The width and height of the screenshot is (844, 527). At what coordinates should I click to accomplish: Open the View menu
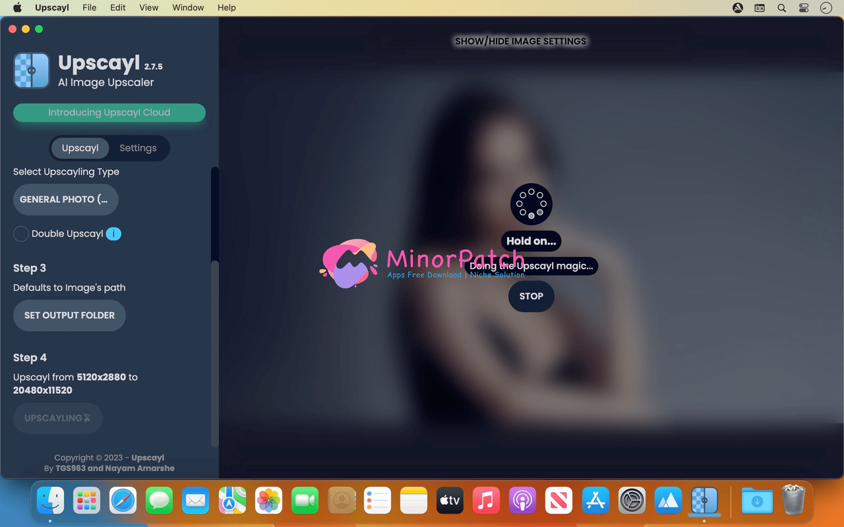149,8
